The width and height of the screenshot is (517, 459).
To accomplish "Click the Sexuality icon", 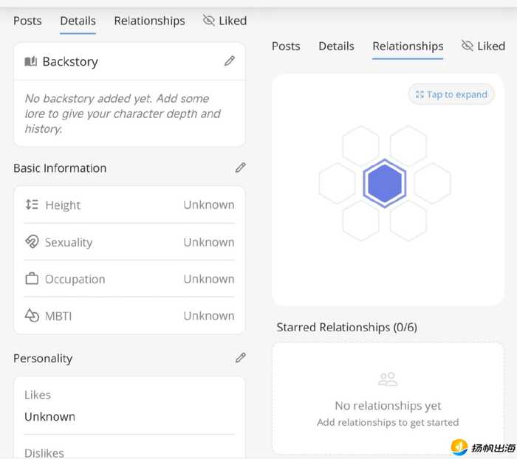I will click(x=32, y=242).
